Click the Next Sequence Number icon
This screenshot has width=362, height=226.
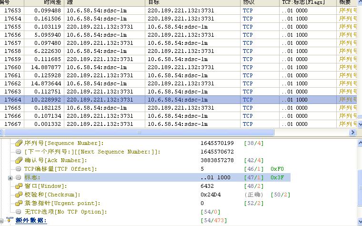[x=19, y=152]
